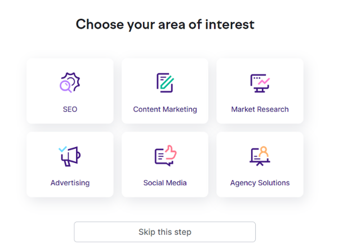
Task: Click the Advertising megaphone icon
Action: click(70, 156)
